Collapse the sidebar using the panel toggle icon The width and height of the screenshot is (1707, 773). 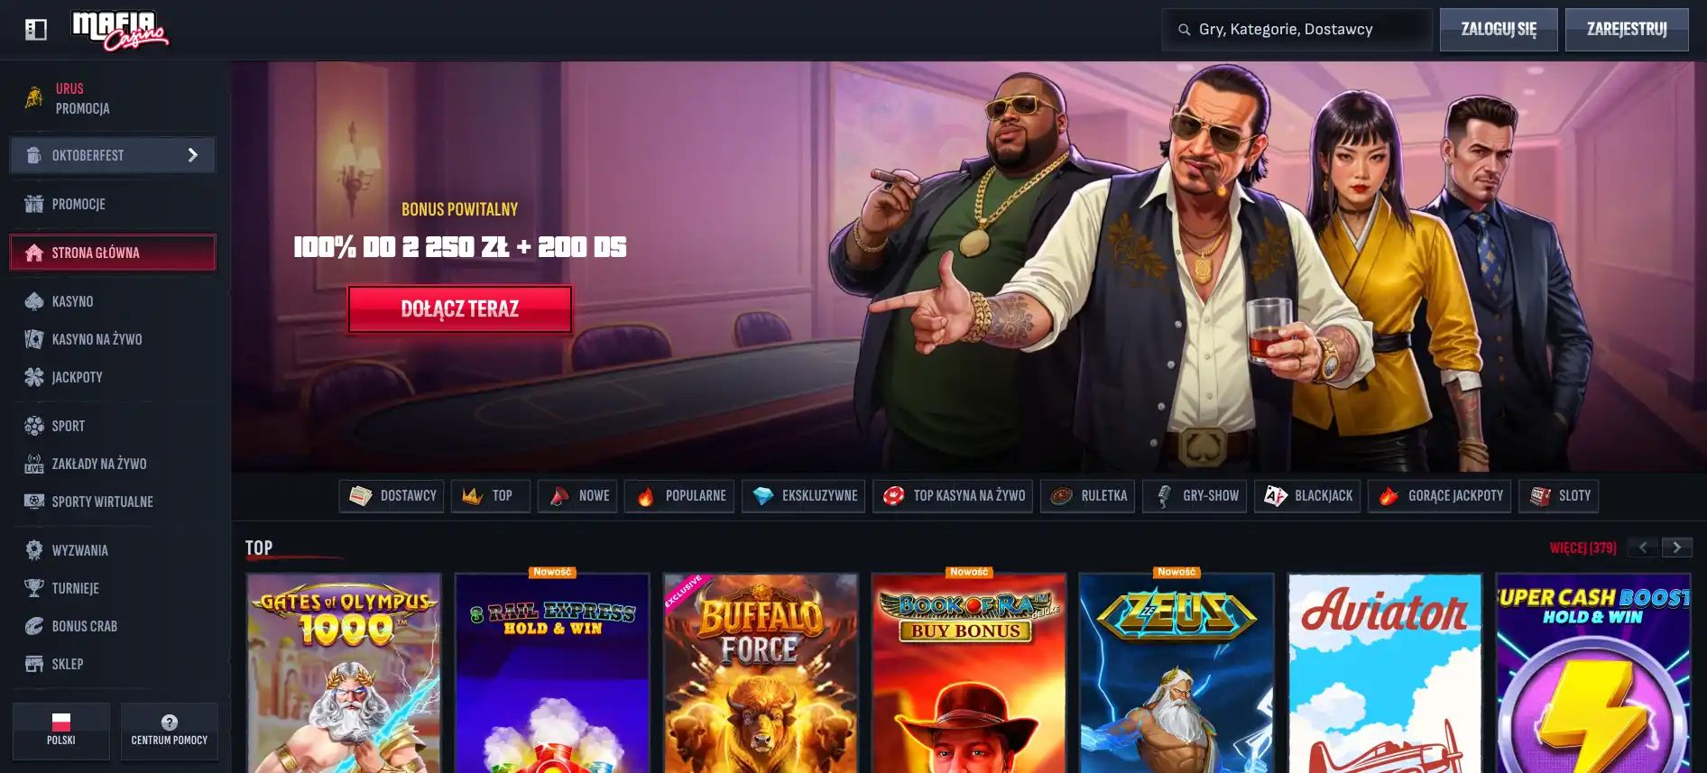(x=36, y=30)
